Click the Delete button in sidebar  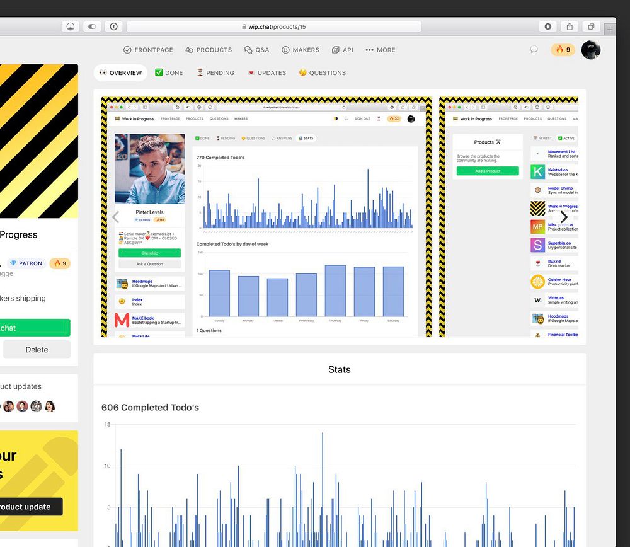(37, 350)
